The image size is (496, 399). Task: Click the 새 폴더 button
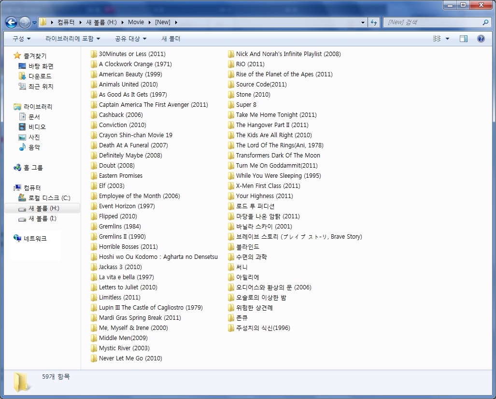171,39
